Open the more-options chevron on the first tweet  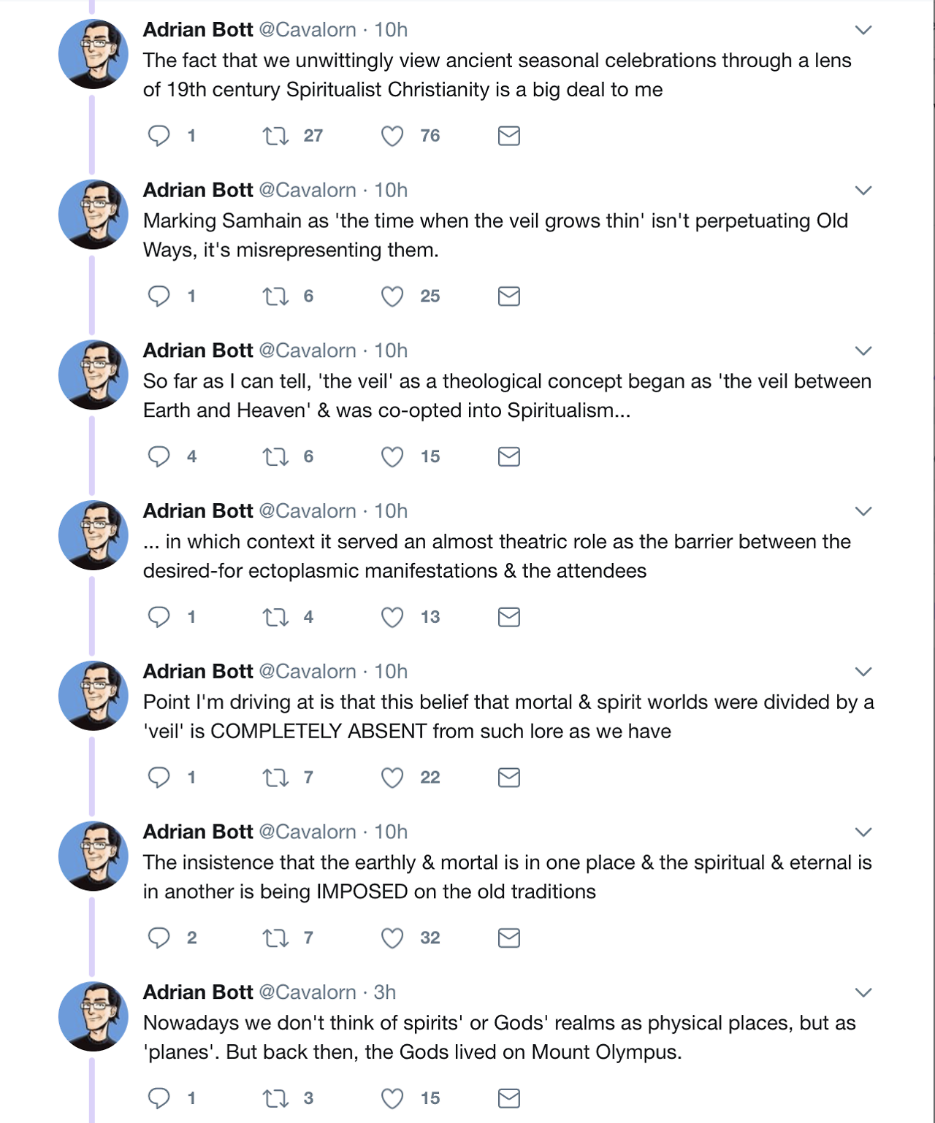point(863,30)
